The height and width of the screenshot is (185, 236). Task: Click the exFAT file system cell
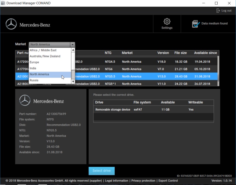coord(138,110)
